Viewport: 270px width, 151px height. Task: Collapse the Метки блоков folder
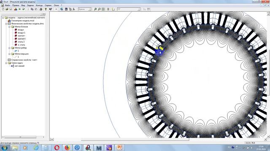pos(9,27)
